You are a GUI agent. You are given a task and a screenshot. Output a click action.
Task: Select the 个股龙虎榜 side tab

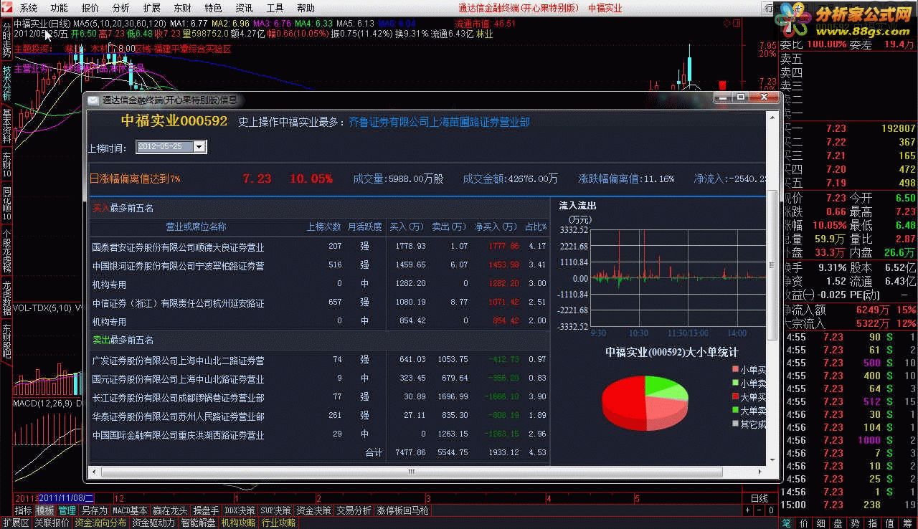point(6,251)
